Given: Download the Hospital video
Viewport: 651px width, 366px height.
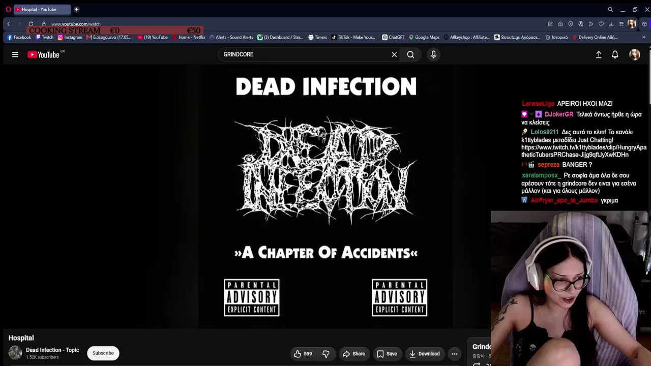Looking at the screenshot, I should click(x=424, y=354).
